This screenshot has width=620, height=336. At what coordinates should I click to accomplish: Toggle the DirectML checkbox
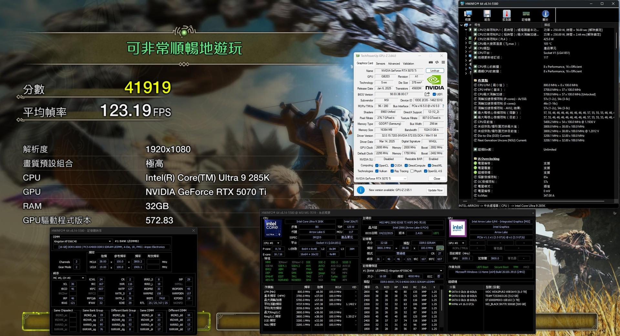click(x=429, y=166)
